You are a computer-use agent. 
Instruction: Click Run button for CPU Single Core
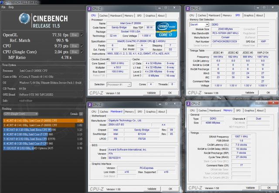coord(75,52)
